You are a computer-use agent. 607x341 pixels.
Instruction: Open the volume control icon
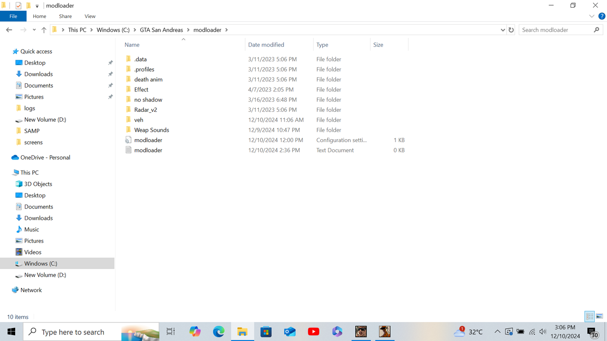click(543, 332)
